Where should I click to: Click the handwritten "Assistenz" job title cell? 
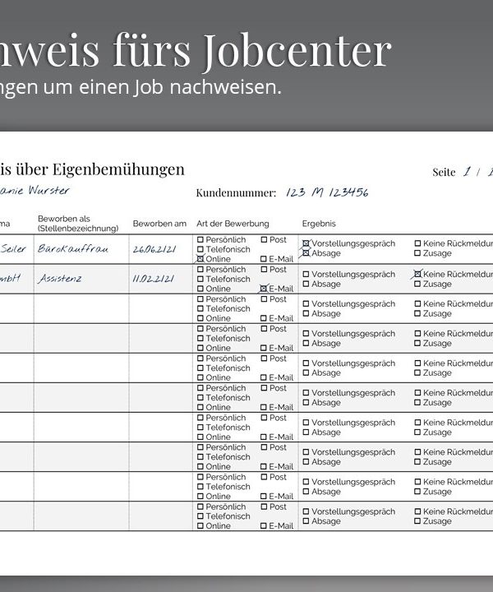point(60,279)
